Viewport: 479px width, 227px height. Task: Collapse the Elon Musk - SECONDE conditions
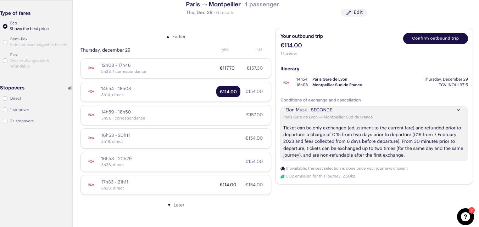[x=458, y=110]
